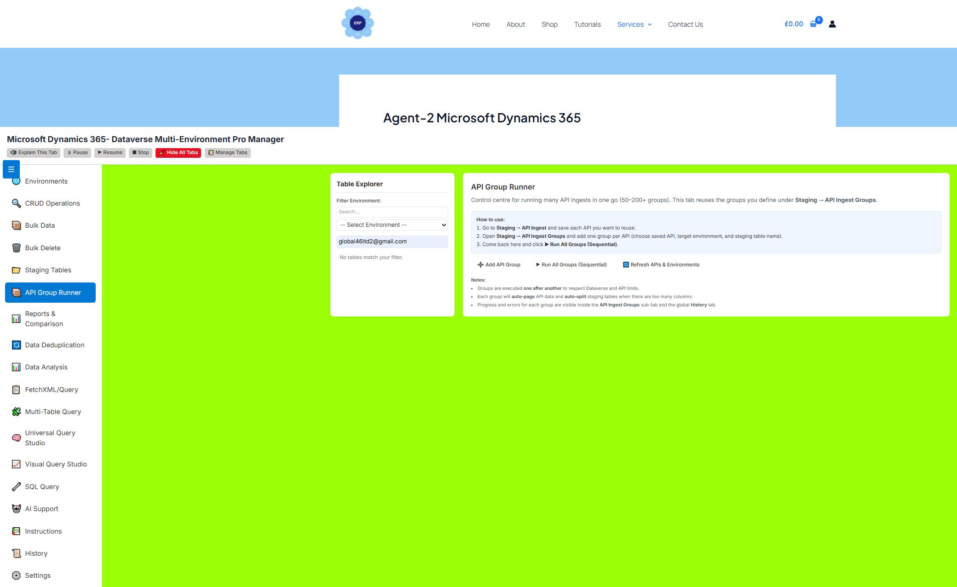Select the Data Deduplication icon
Screen dimensions: 957x587
[x=17, y=345]
